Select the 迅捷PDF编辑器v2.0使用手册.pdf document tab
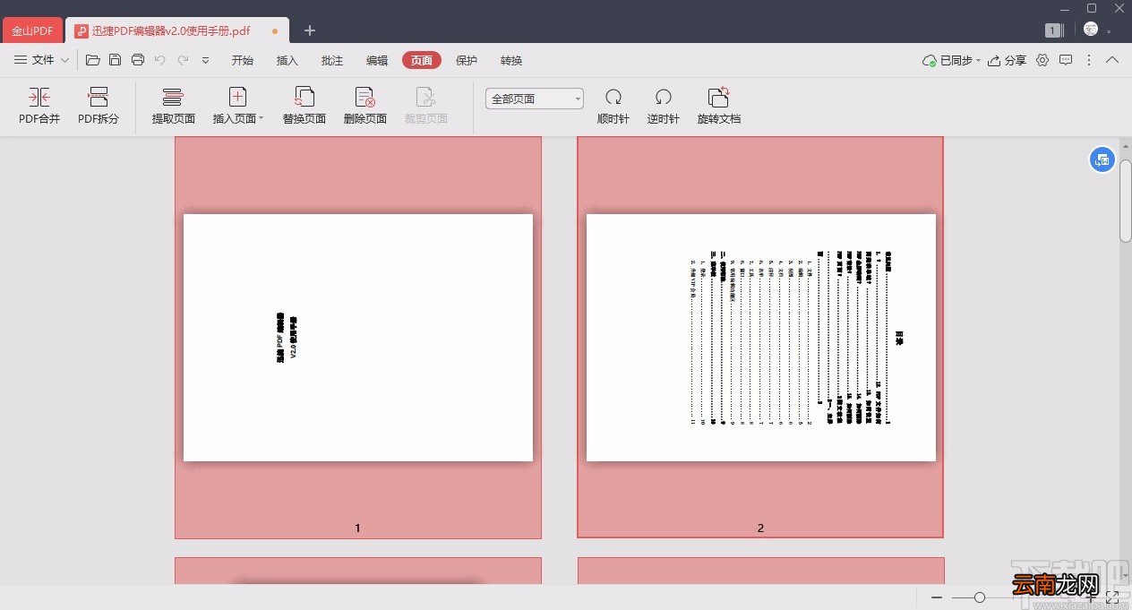 click(176, 30)
